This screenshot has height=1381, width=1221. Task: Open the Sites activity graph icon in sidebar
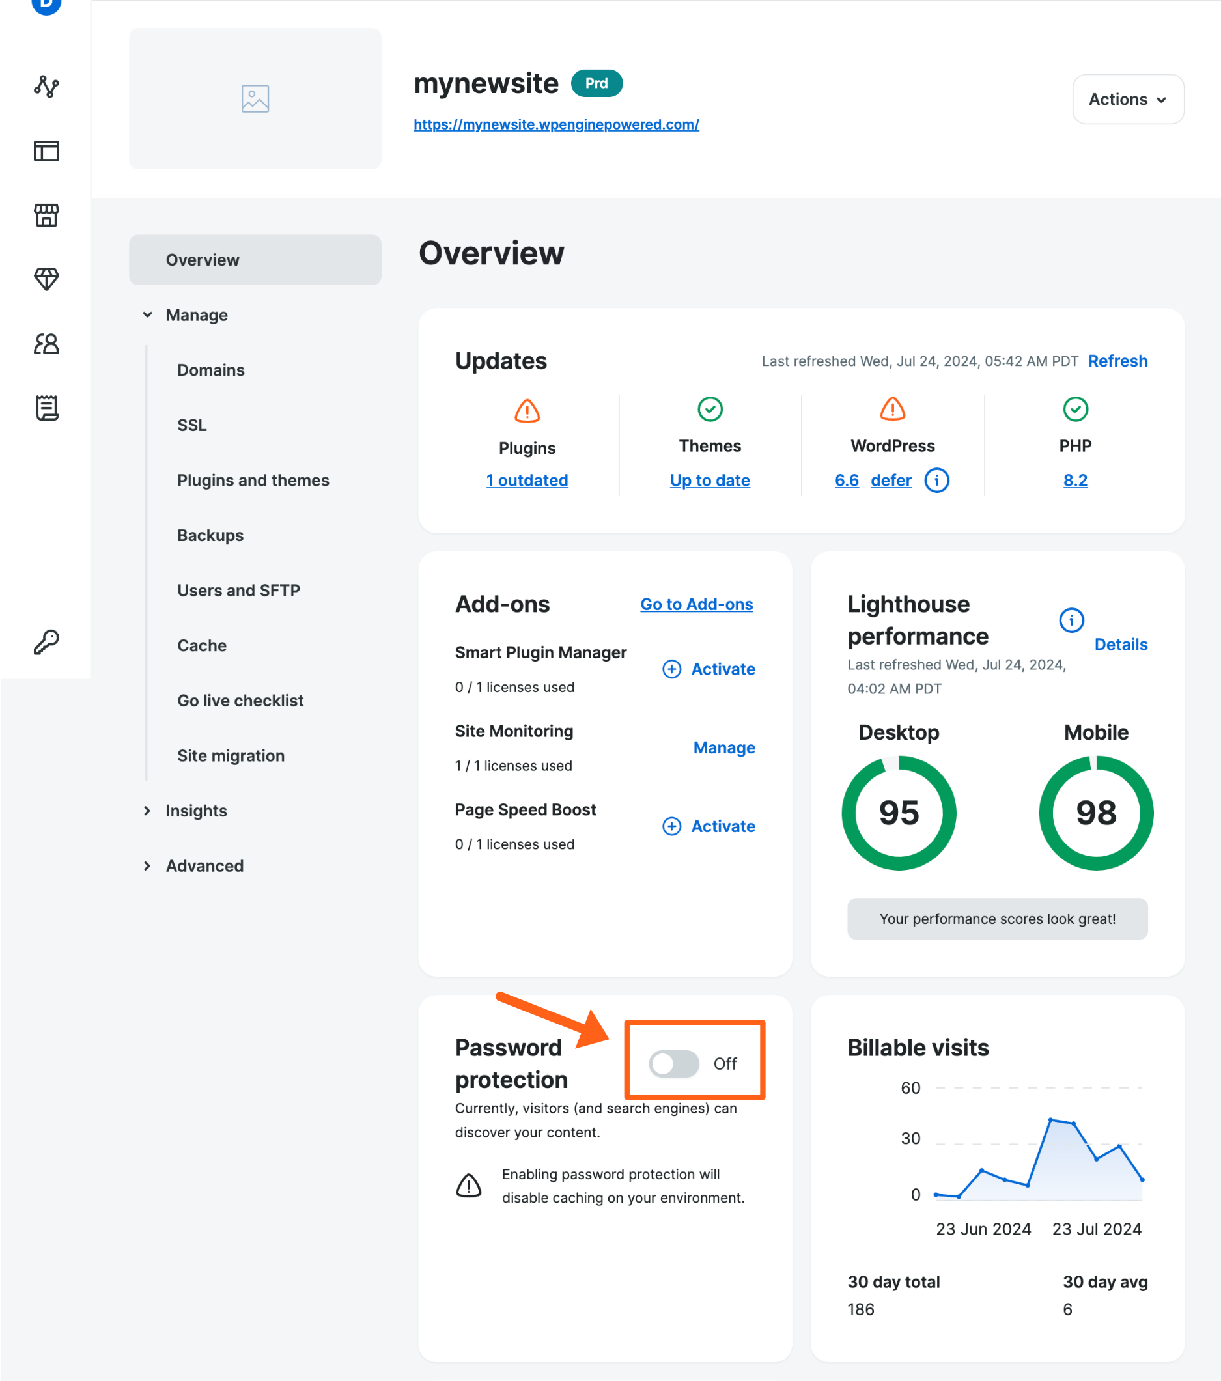pos(46,87)
